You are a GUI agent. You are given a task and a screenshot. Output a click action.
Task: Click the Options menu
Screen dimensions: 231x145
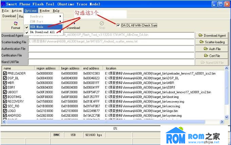pyautogui.click(x=31, y=11)
